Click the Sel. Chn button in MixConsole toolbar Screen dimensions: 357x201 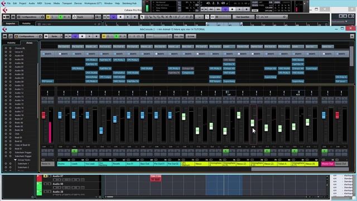(x=178, y=36)
